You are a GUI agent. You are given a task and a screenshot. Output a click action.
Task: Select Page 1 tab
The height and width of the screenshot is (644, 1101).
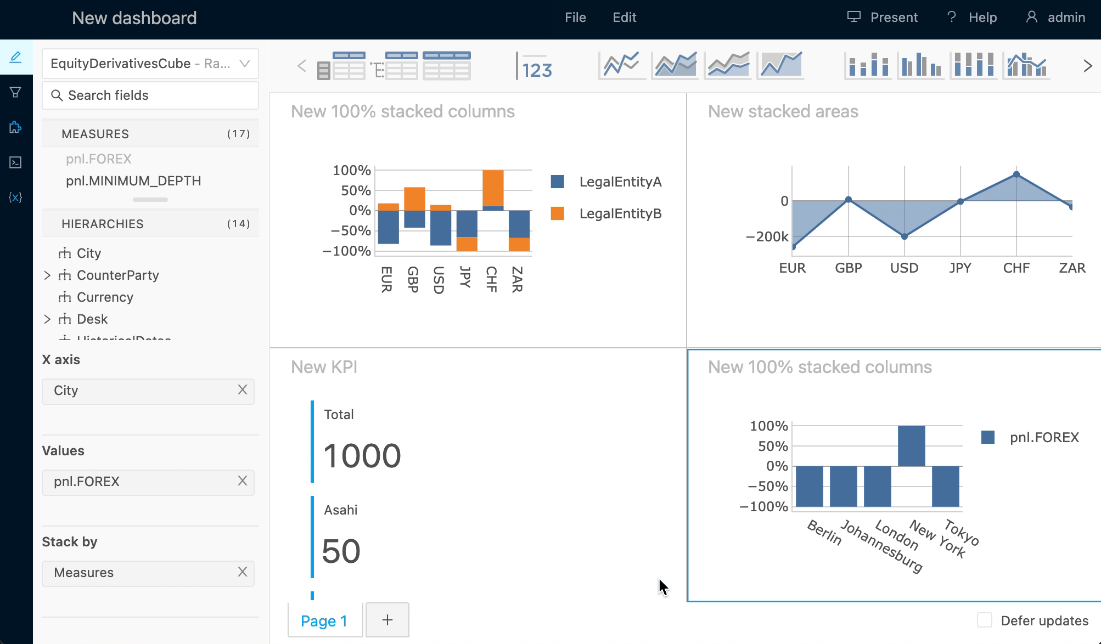(324, 621)
